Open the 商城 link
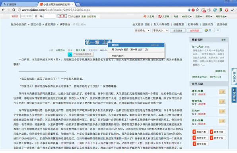 coord(176,16)
